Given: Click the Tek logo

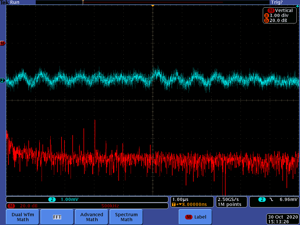Looking at the screenshot, I should 4,2.
